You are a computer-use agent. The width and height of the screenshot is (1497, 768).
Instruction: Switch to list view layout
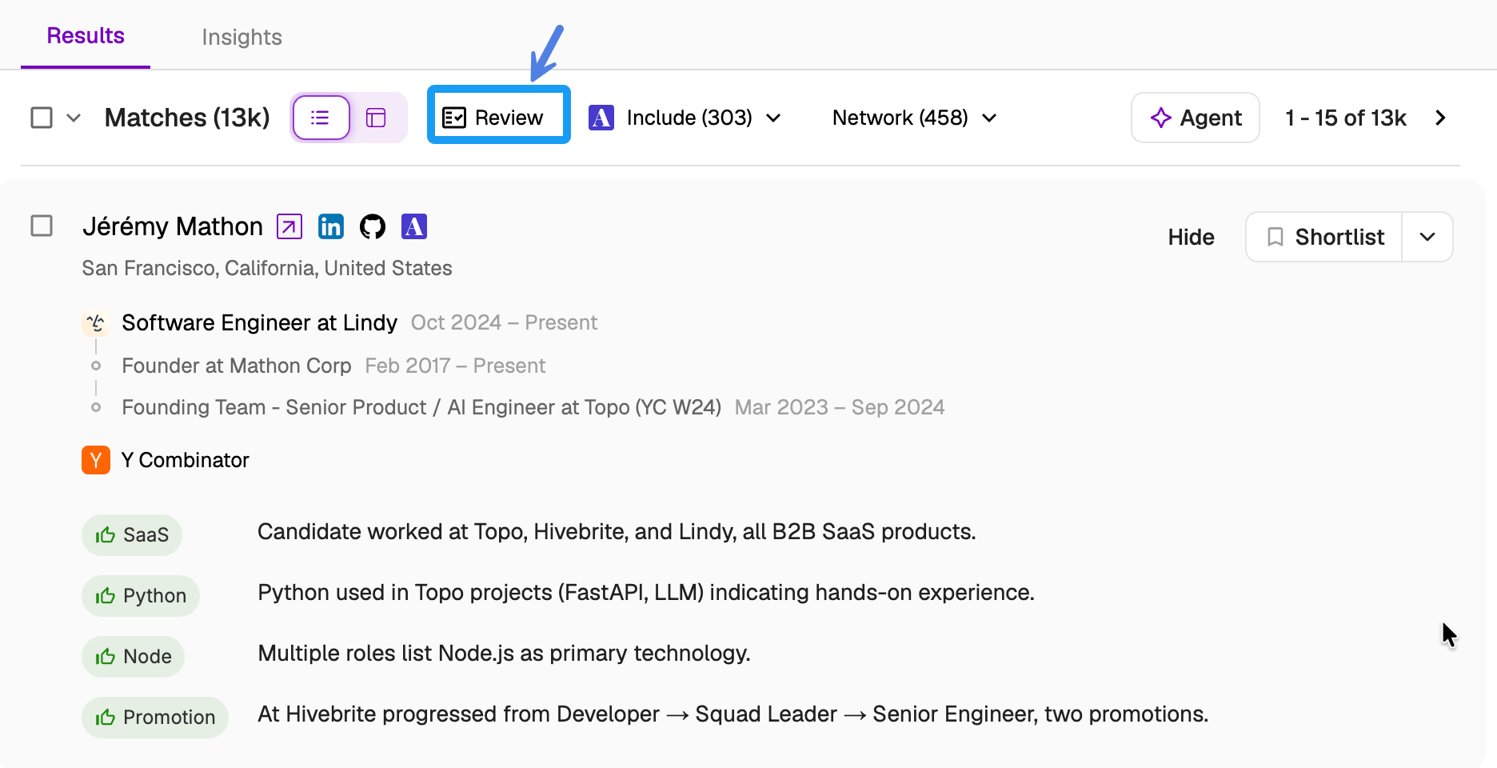pos(321,118)
